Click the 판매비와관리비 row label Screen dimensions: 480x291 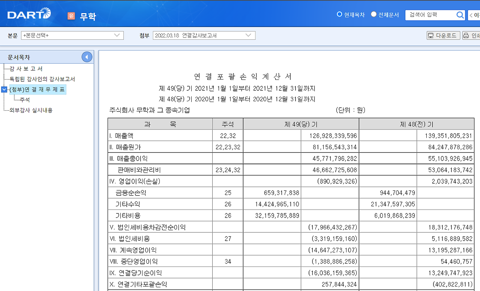click(x=139, y=170)
